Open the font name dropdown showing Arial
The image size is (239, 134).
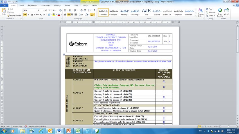point(37,10)
